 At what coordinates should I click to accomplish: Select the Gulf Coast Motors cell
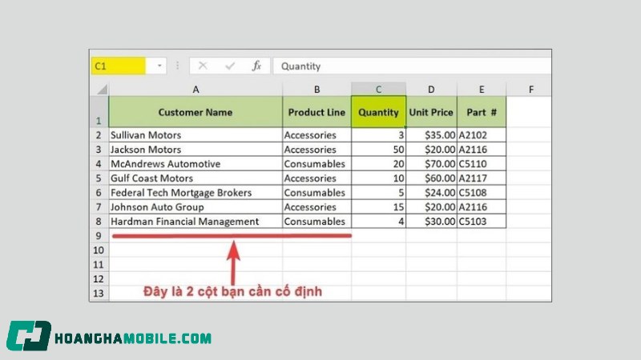(x=196, y=178)
